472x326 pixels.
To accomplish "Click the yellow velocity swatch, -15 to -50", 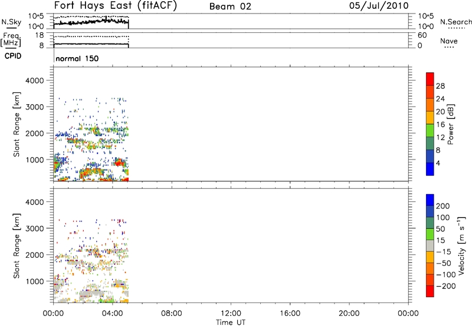I will tap(430, 257).
